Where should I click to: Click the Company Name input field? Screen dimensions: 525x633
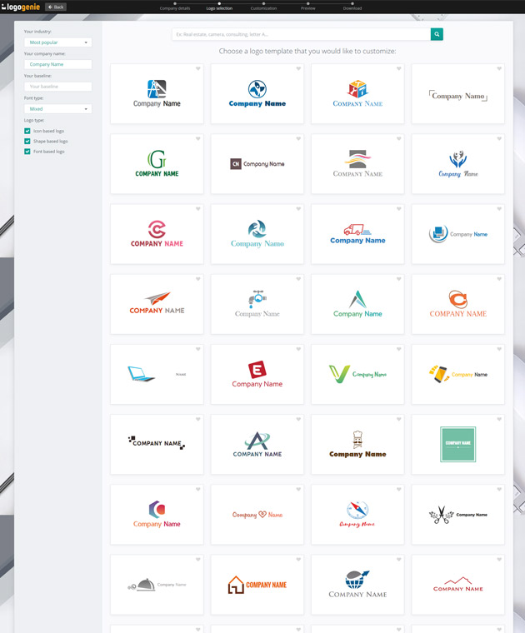point(57,65)
